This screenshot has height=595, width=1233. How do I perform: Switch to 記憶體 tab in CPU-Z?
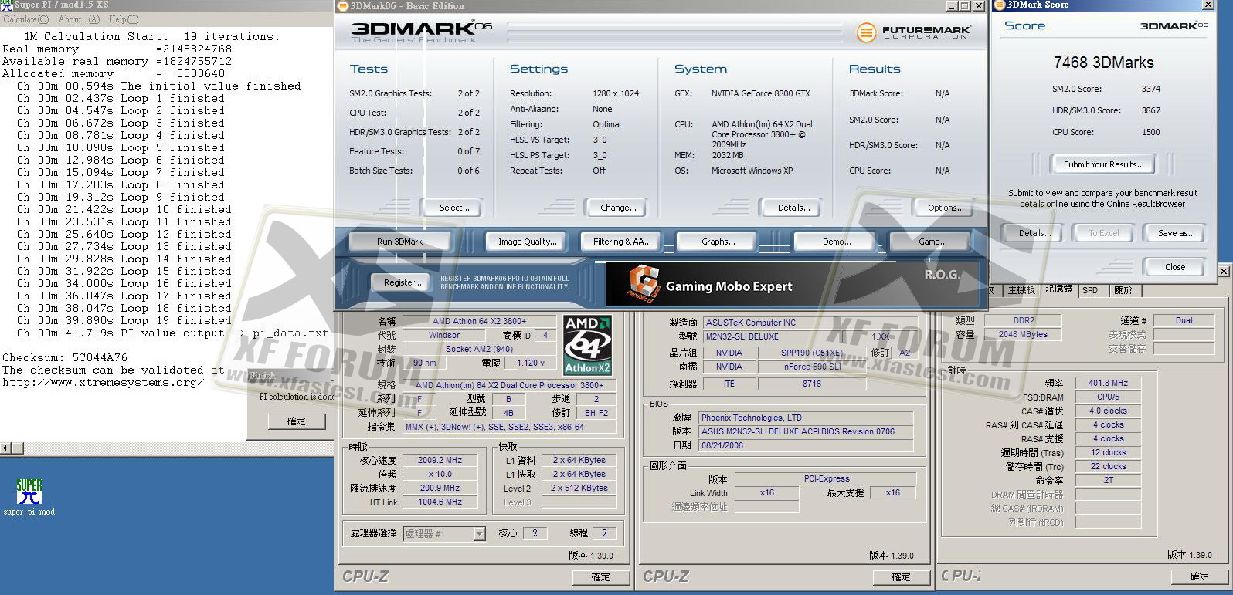click(1058, 289)
